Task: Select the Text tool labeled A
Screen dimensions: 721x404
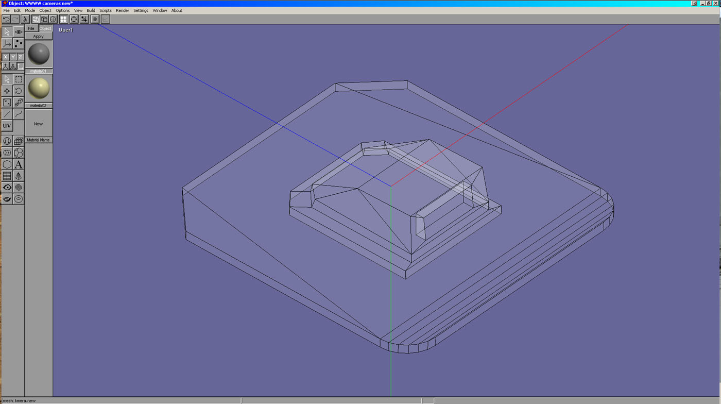Action: [19, 164]
